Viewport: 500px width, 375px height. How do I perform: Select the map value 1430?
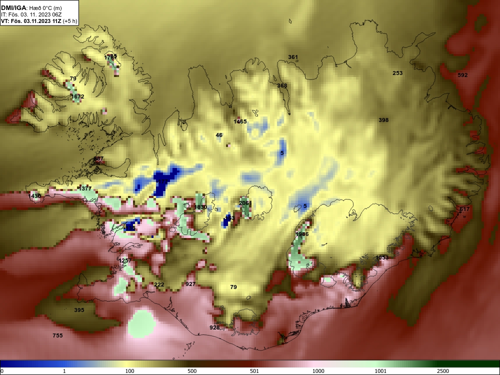(35, 196)
